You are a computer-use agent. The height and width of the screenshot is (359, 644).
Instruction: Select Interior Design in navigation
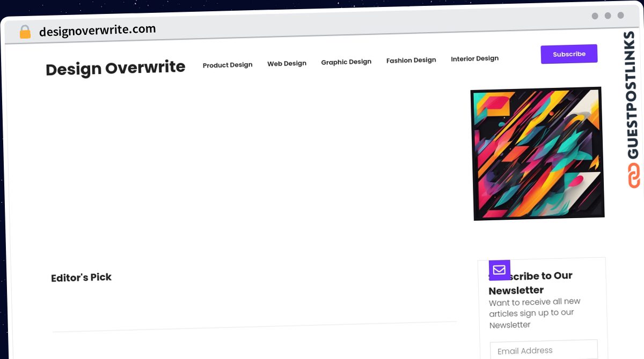pyautogui.click(x=475, y=58)
